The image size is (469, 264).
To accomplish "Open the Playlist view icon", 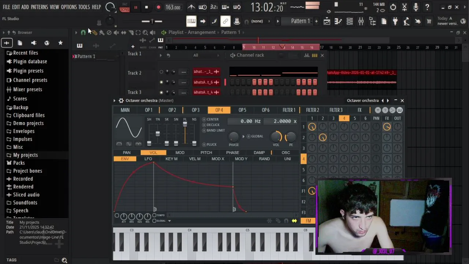I will point(327,21).
